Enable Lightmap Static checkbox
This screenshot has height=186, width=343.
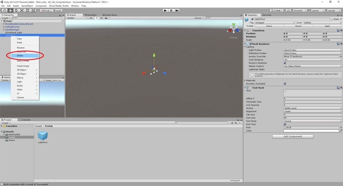coord(285,69)
